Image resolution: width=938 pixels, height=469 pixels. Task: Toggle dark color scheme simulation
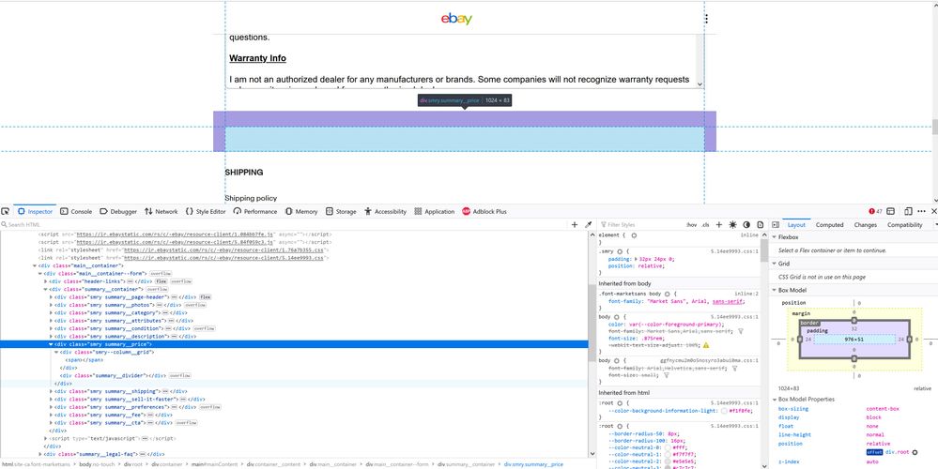(x=746, y=224)
